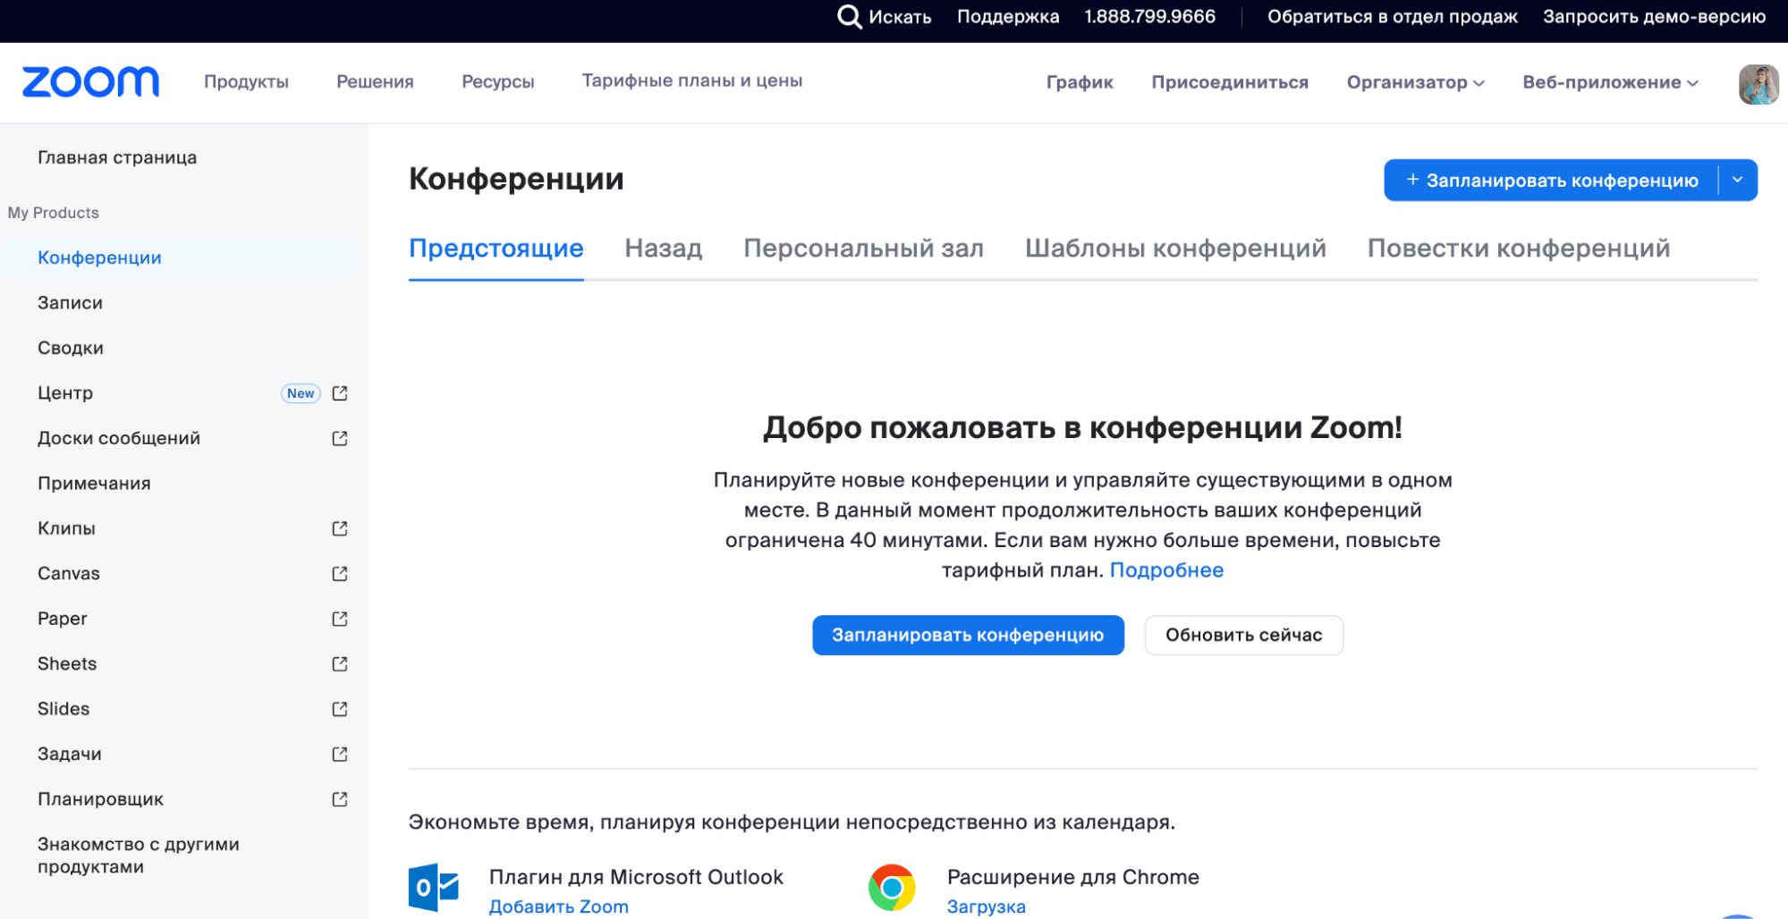Expand the schedule conference dropdown arrow
Screen dimensions: 1788x919
(x=1737, y=180)
